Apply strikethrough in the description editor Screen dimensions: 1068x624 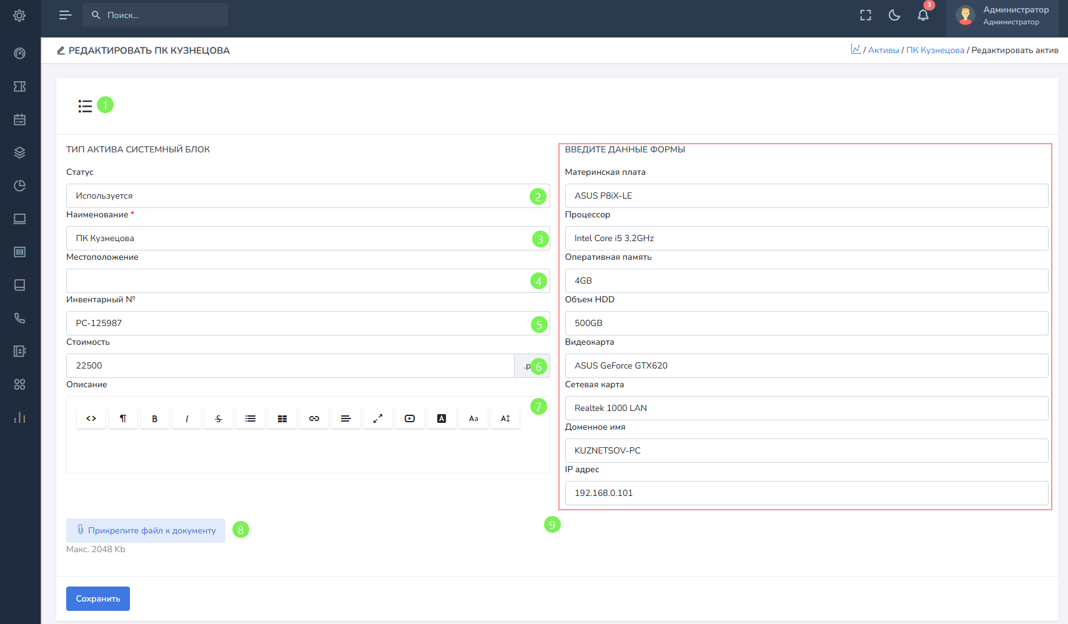(x=219, y=418)
